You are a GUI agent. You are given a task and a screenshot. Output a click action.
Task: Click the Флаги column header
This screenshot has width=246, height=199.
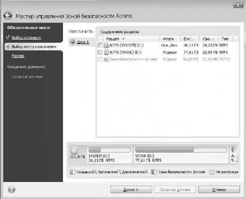pyautogui.click(x=170, y=39)
